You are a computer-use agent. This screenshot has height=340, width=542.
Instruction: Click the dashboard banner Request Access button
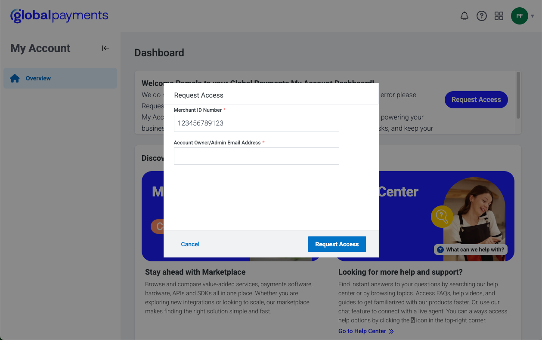pyautogui.click(x=476, y=100)
